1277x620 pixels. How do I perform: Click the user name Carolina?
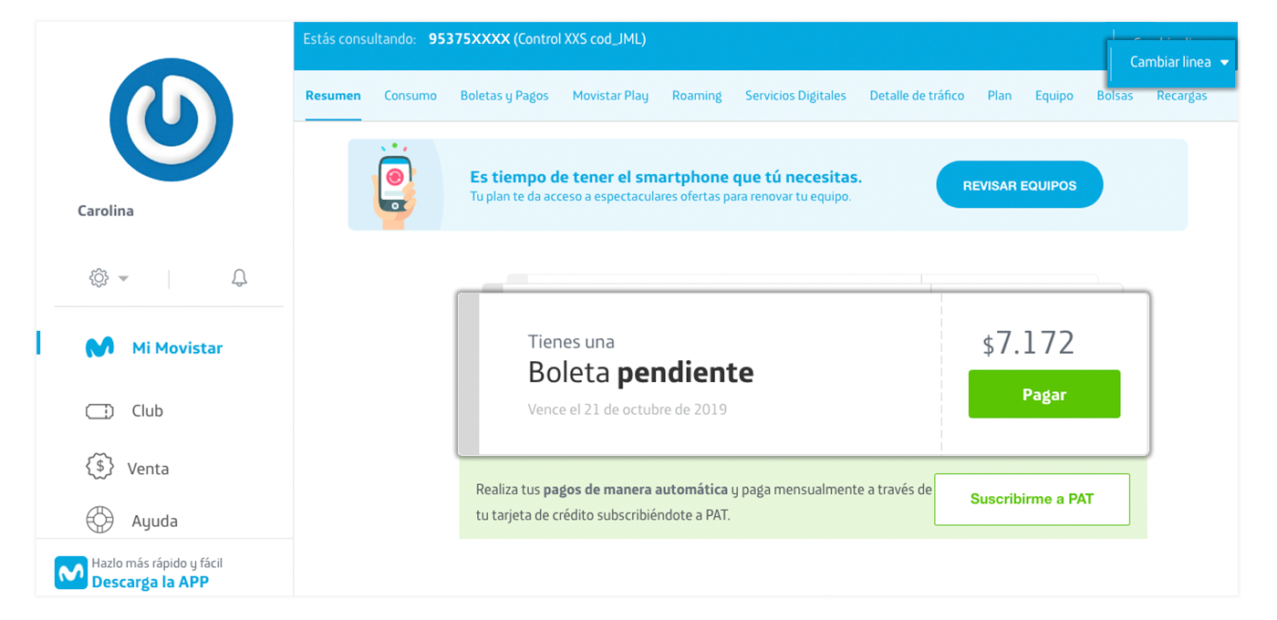point(106,211)
